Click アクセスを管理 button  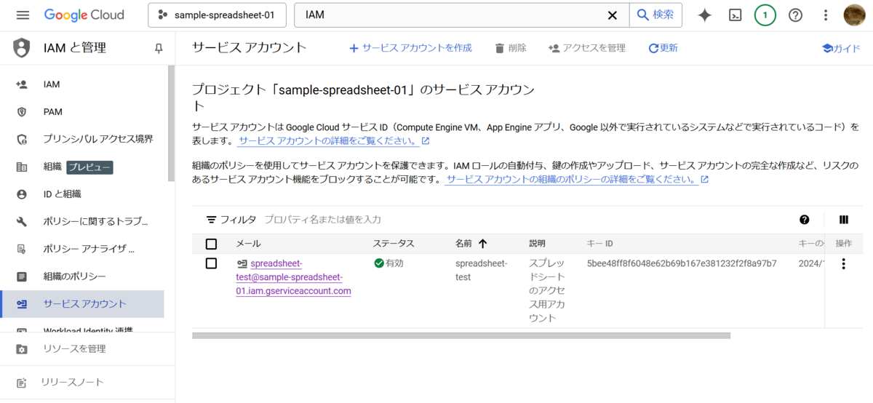(x=587, y=48)
